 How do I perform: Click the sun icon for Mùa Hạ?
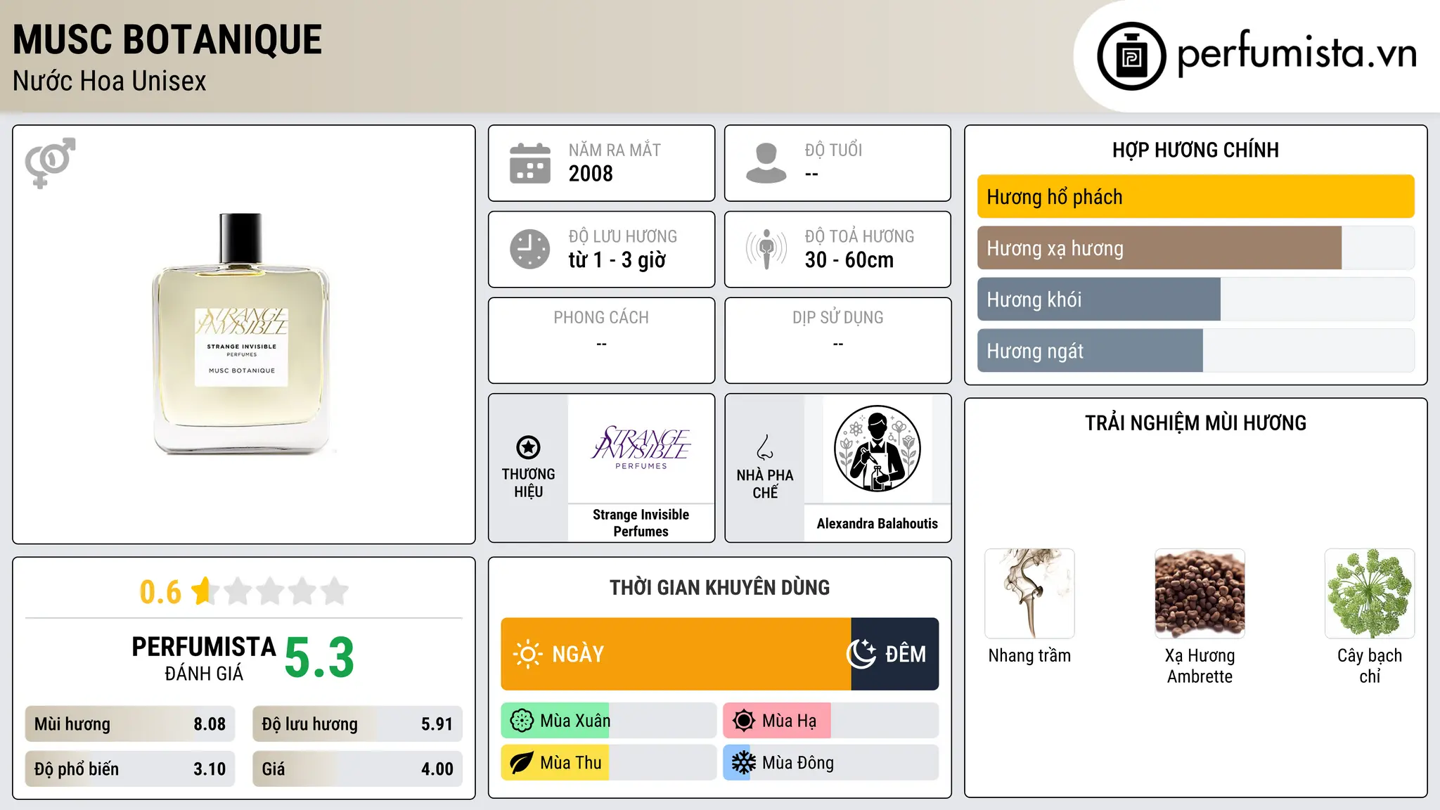744,721
